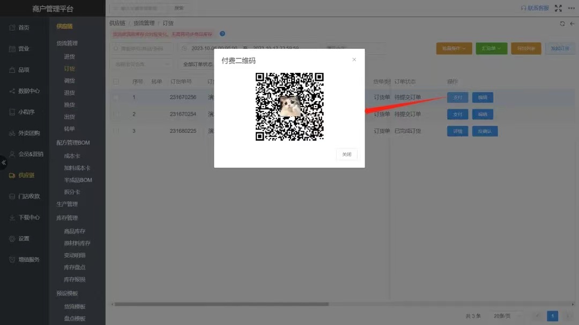The image size is (579, 325).
Task: Tick the checkbox for order 231670254
Action: pos(116,114)
